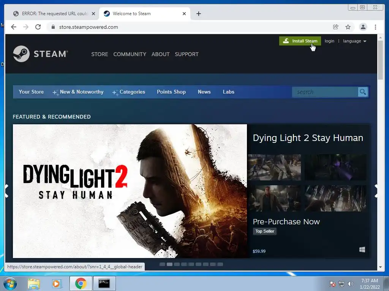The width and height of the screenshot is (389, 291).
Task: Click the Top Seller tag
Action: coord(265,231)
